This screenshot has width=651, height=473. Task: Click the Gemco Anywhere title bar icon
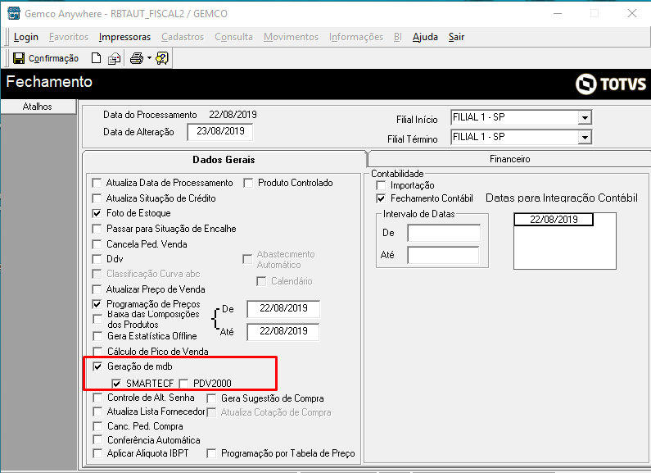click(x=14, y=13)
